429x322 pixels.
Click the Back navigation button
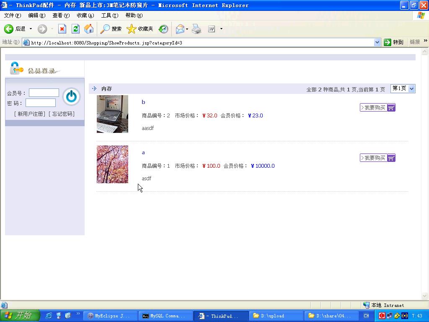pyautogui.click(x=15, y=29)
